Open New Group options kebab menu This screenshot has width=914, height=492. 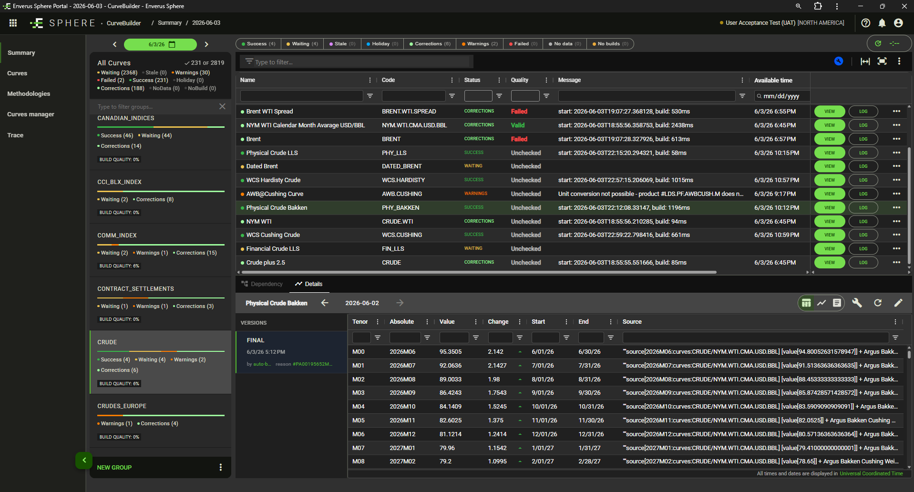click(x=220, y=467)
